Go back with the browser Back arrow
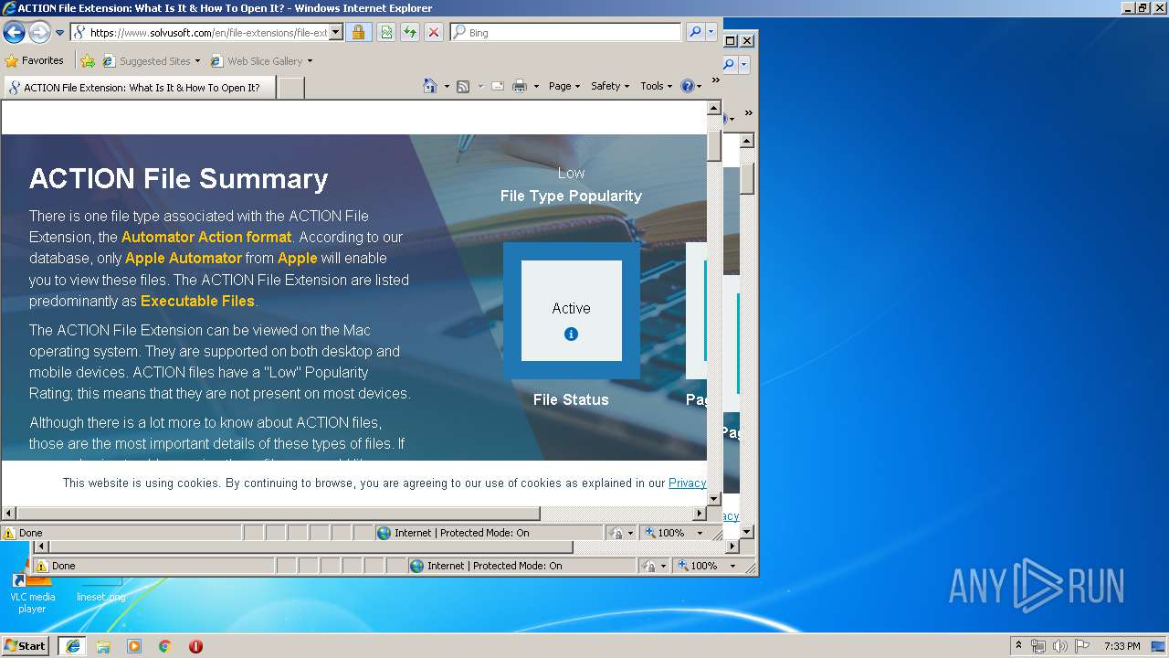The image size is (1169, 658). point(14,33)
